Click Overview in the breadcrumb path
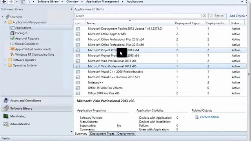The height and width of the screenshot is (141, 251). [x=72, y=2]
